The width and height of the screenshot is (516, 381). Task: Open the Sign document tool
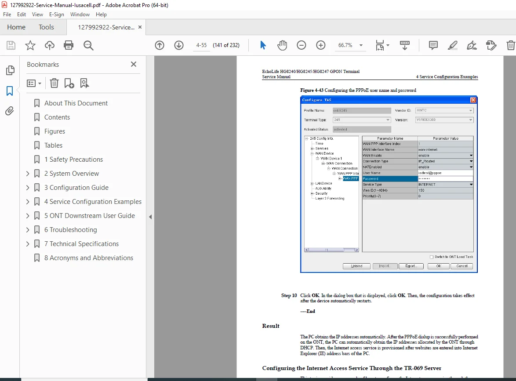472,45
